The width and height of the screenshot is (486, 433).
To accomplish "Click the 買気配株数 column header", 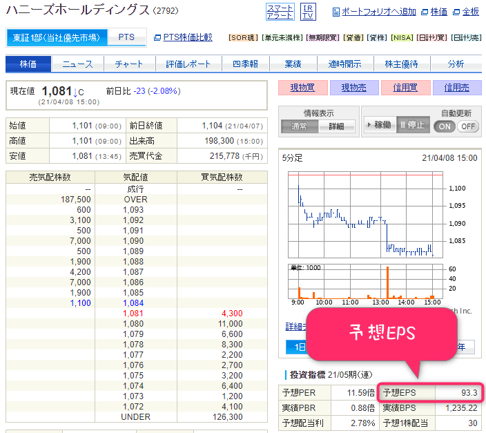I will tap(222, 177).
